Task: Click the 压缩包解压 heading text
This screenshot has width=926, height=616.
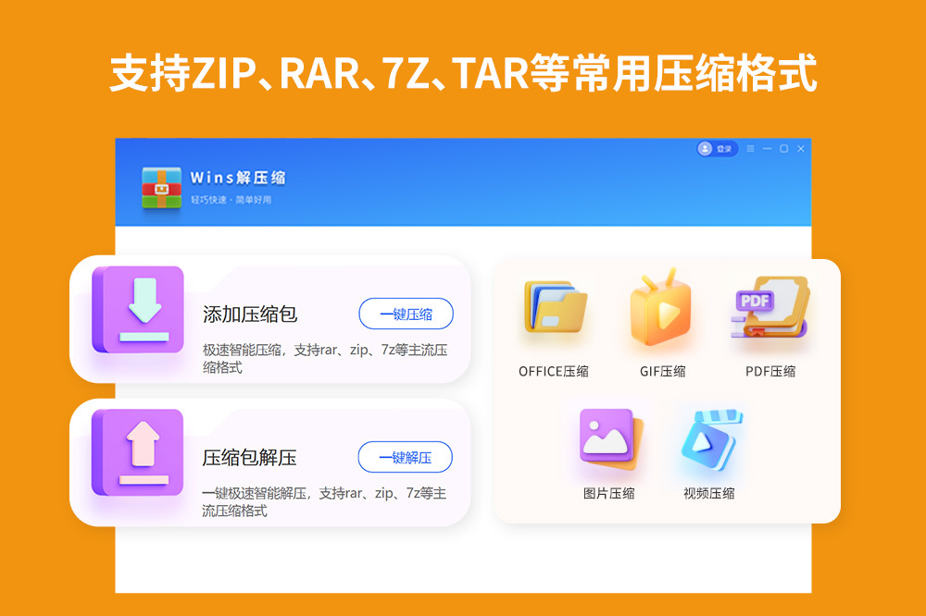Action: (x=249, y=458)
